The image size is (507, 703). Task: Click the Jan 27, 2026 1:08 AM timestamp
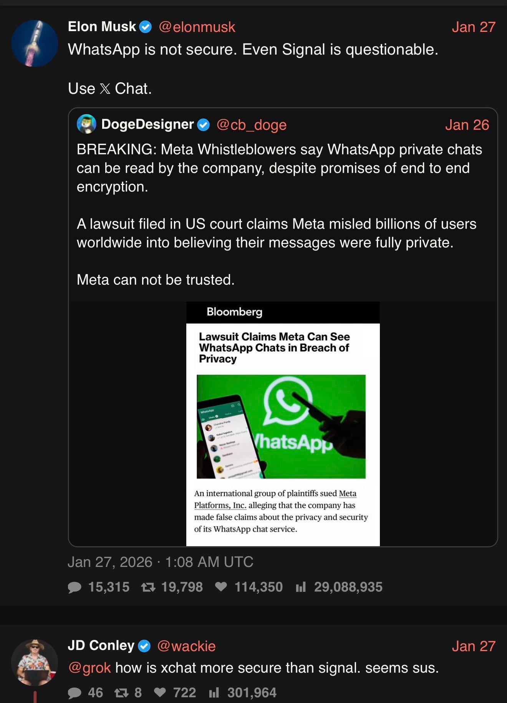[161, 562]
